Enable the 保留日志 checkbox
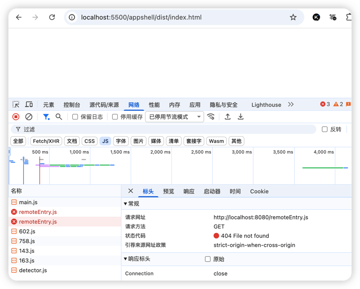 [75, 117]
